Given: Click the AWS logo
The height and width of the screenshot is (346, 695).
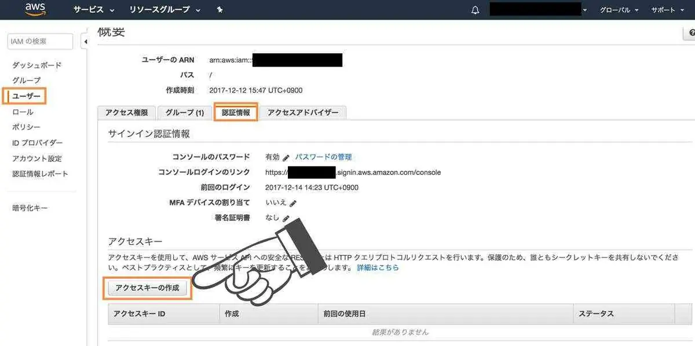Looking at the screenshot, I should coord(35,9).
